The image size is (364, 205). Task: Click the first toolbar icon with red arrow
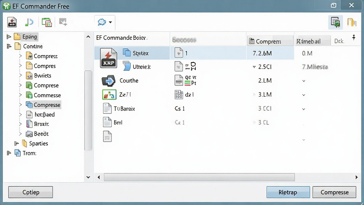click(x=12, y=22)
